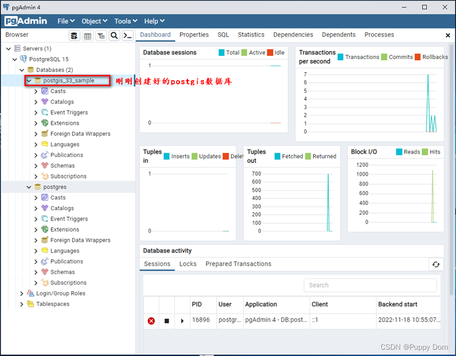This screenshot has width=456, height=356.
Task: Select Foreign Data Wrappers under postgres
Action: click(x=80, y=240)
